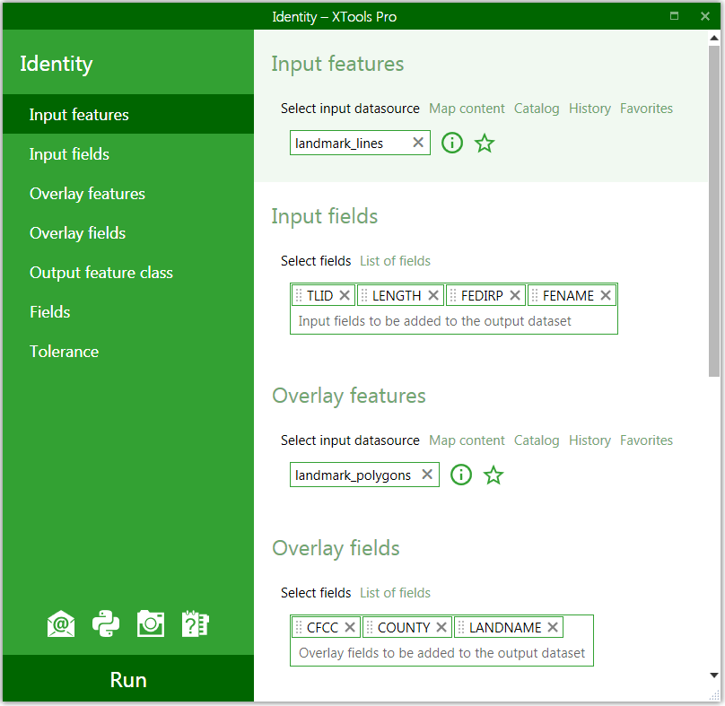This screenshot has height=706, width=725.
Task: Click the vertical scrollbar thumb
Action: coord(714,212)
